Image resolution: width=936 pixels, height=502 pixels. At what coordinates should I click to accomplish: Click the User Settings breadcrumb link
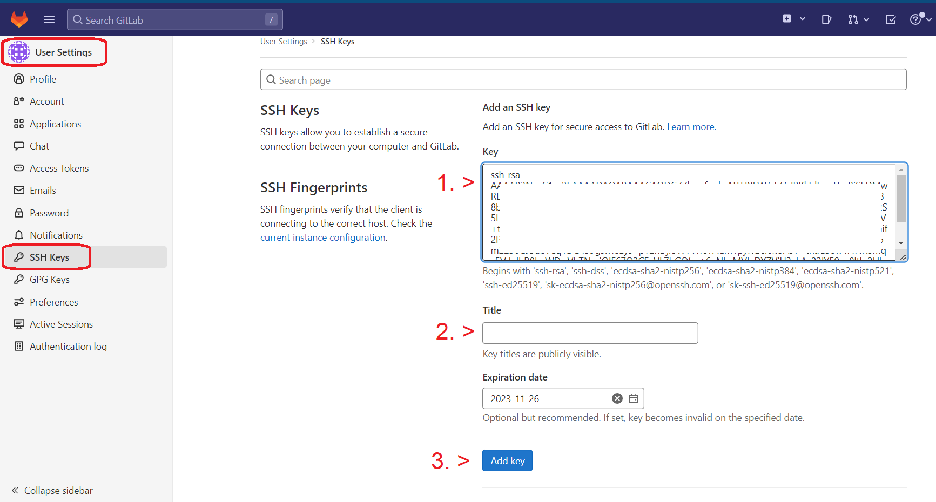284,42
